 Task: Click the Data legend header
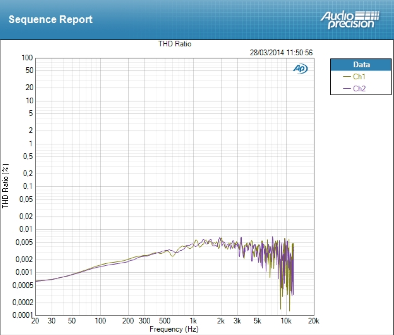(x=361, y=65)
